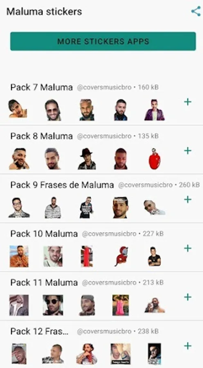Select the orange jacket sticker in Pack 10

[x=19, y=256]
